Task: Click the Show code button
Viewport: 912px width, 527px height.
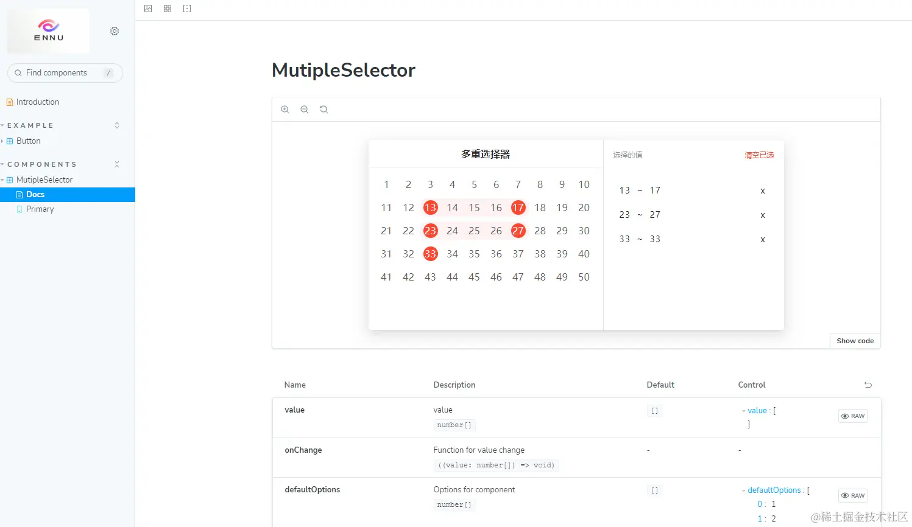Action: tap(855, 341)
